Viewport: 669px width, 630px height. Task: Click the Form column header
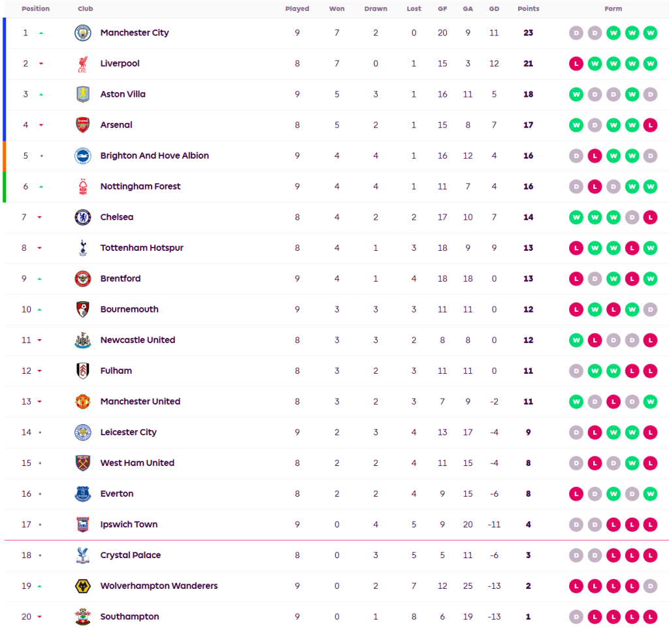[613, 9]
